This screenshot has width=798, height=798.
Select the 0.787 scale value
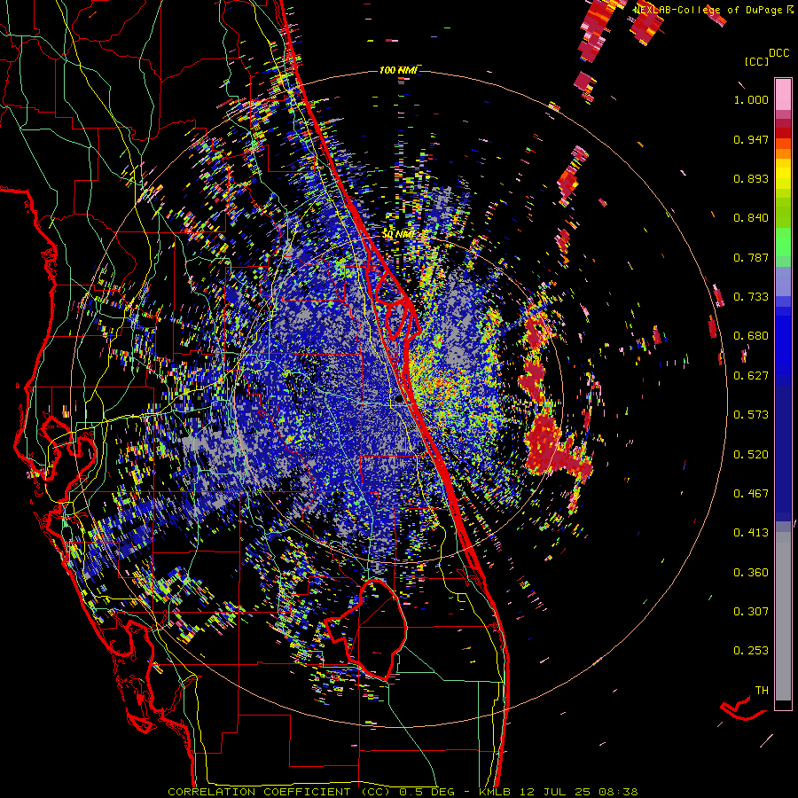tap(751, 257)
